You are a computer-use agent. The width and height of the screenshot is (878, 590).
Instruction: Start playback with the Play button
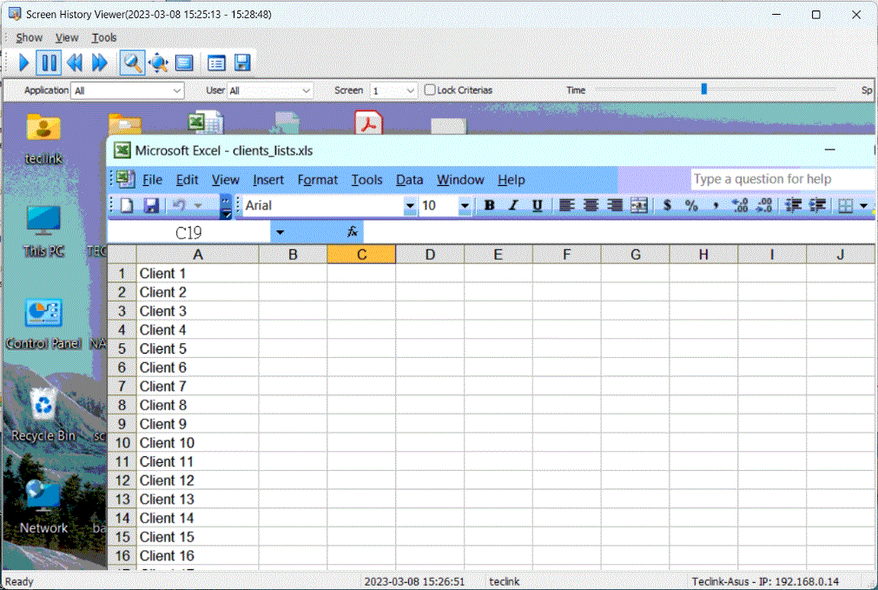click(23, 63)
